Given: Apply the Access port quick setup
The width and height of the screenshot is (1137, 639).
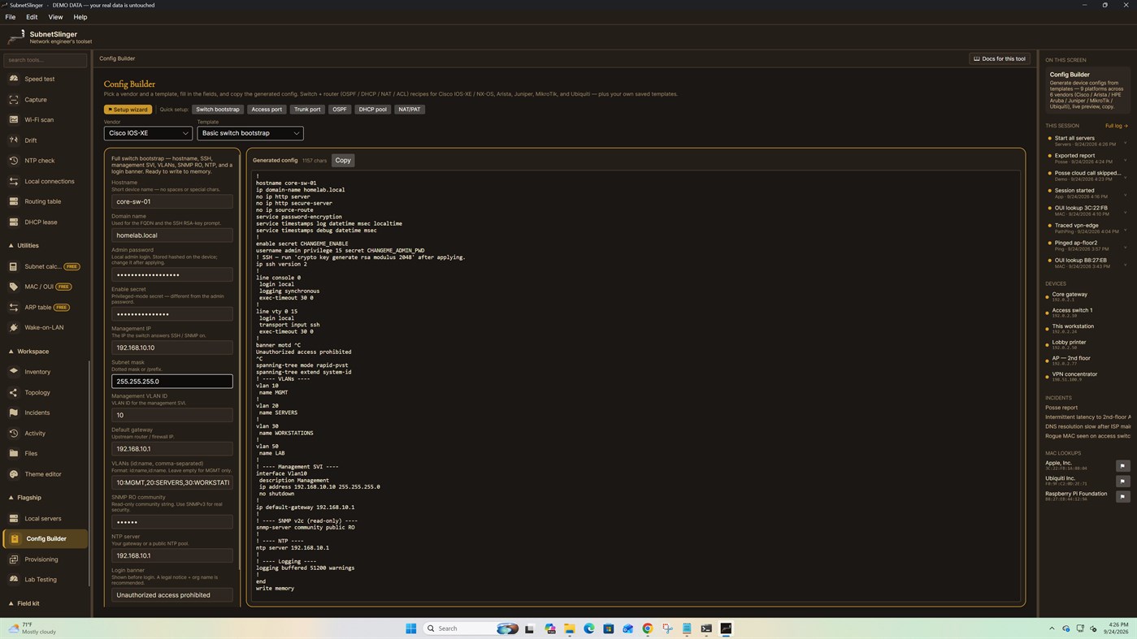Looking at the screenshot, I should (267, 110).
